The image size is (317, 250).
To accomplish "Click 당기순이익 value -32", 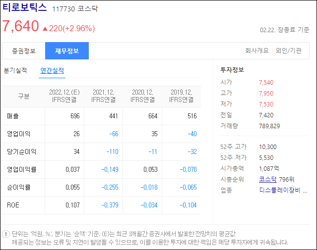I will click(192, 151).
